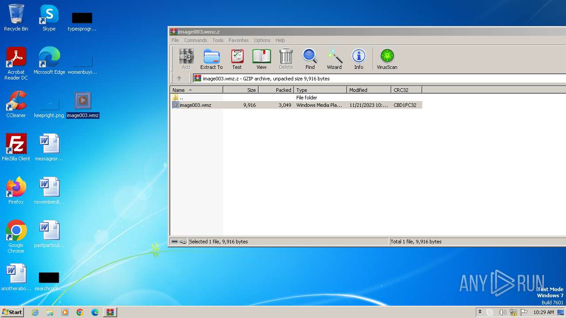Launch Chrome from the taskbar

coord(80,312)
